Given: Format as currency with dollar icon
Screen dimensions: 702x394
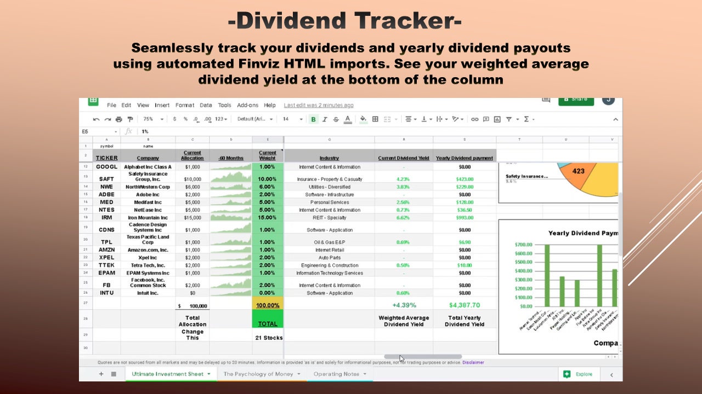Looking at the screenshot, I should 174,119.
